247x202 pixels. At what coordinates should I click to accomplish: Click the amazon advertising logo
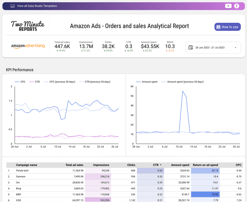[x=28, y=46]
